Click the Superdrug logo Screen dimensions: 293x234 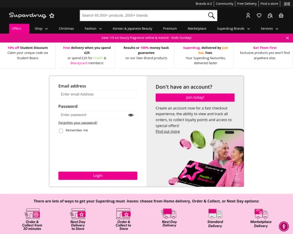(32, 16)
